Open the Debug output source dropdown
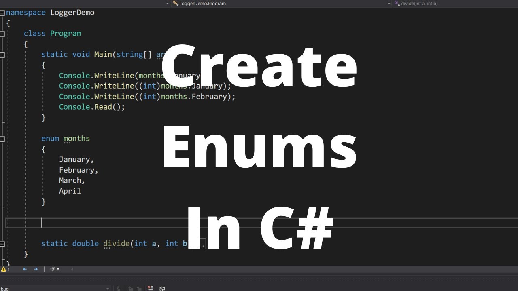518x291 pixels. coord(55,288)
